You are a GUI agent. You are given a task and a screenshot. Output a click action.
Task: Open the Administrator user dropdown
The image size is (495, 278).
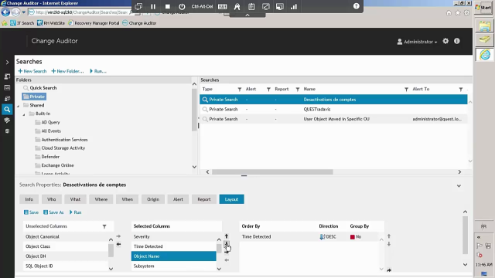coord(417,42)
